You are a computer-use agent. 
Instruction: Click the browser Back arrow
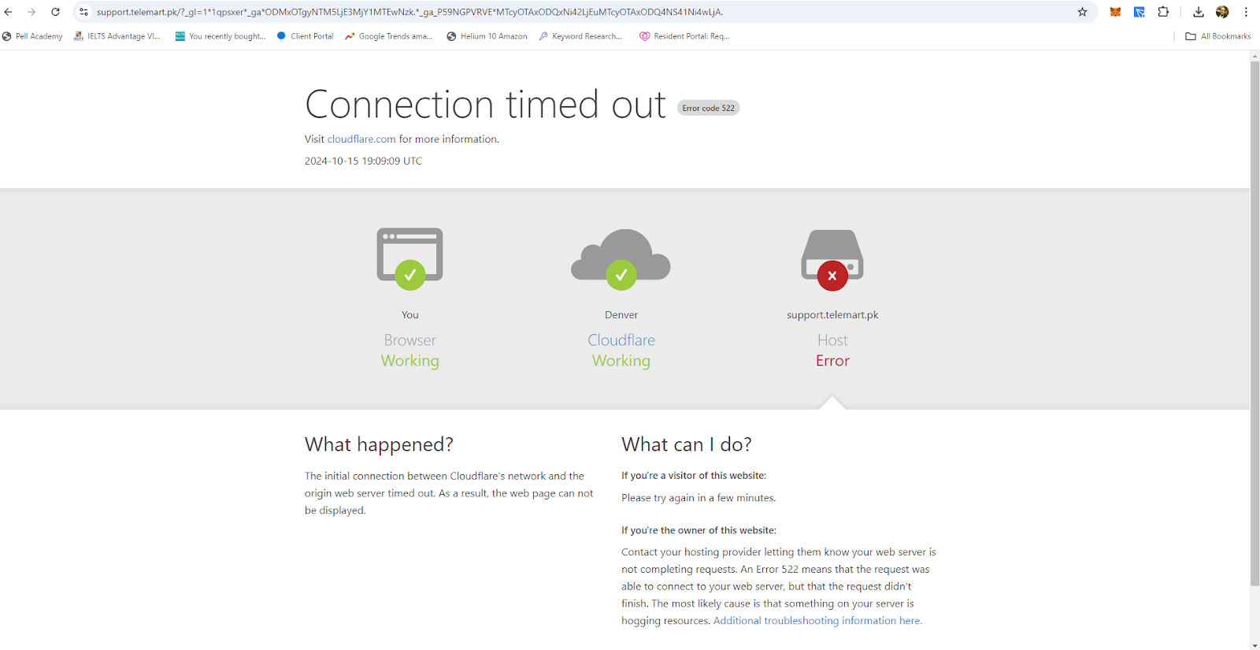tap(9, 12)
